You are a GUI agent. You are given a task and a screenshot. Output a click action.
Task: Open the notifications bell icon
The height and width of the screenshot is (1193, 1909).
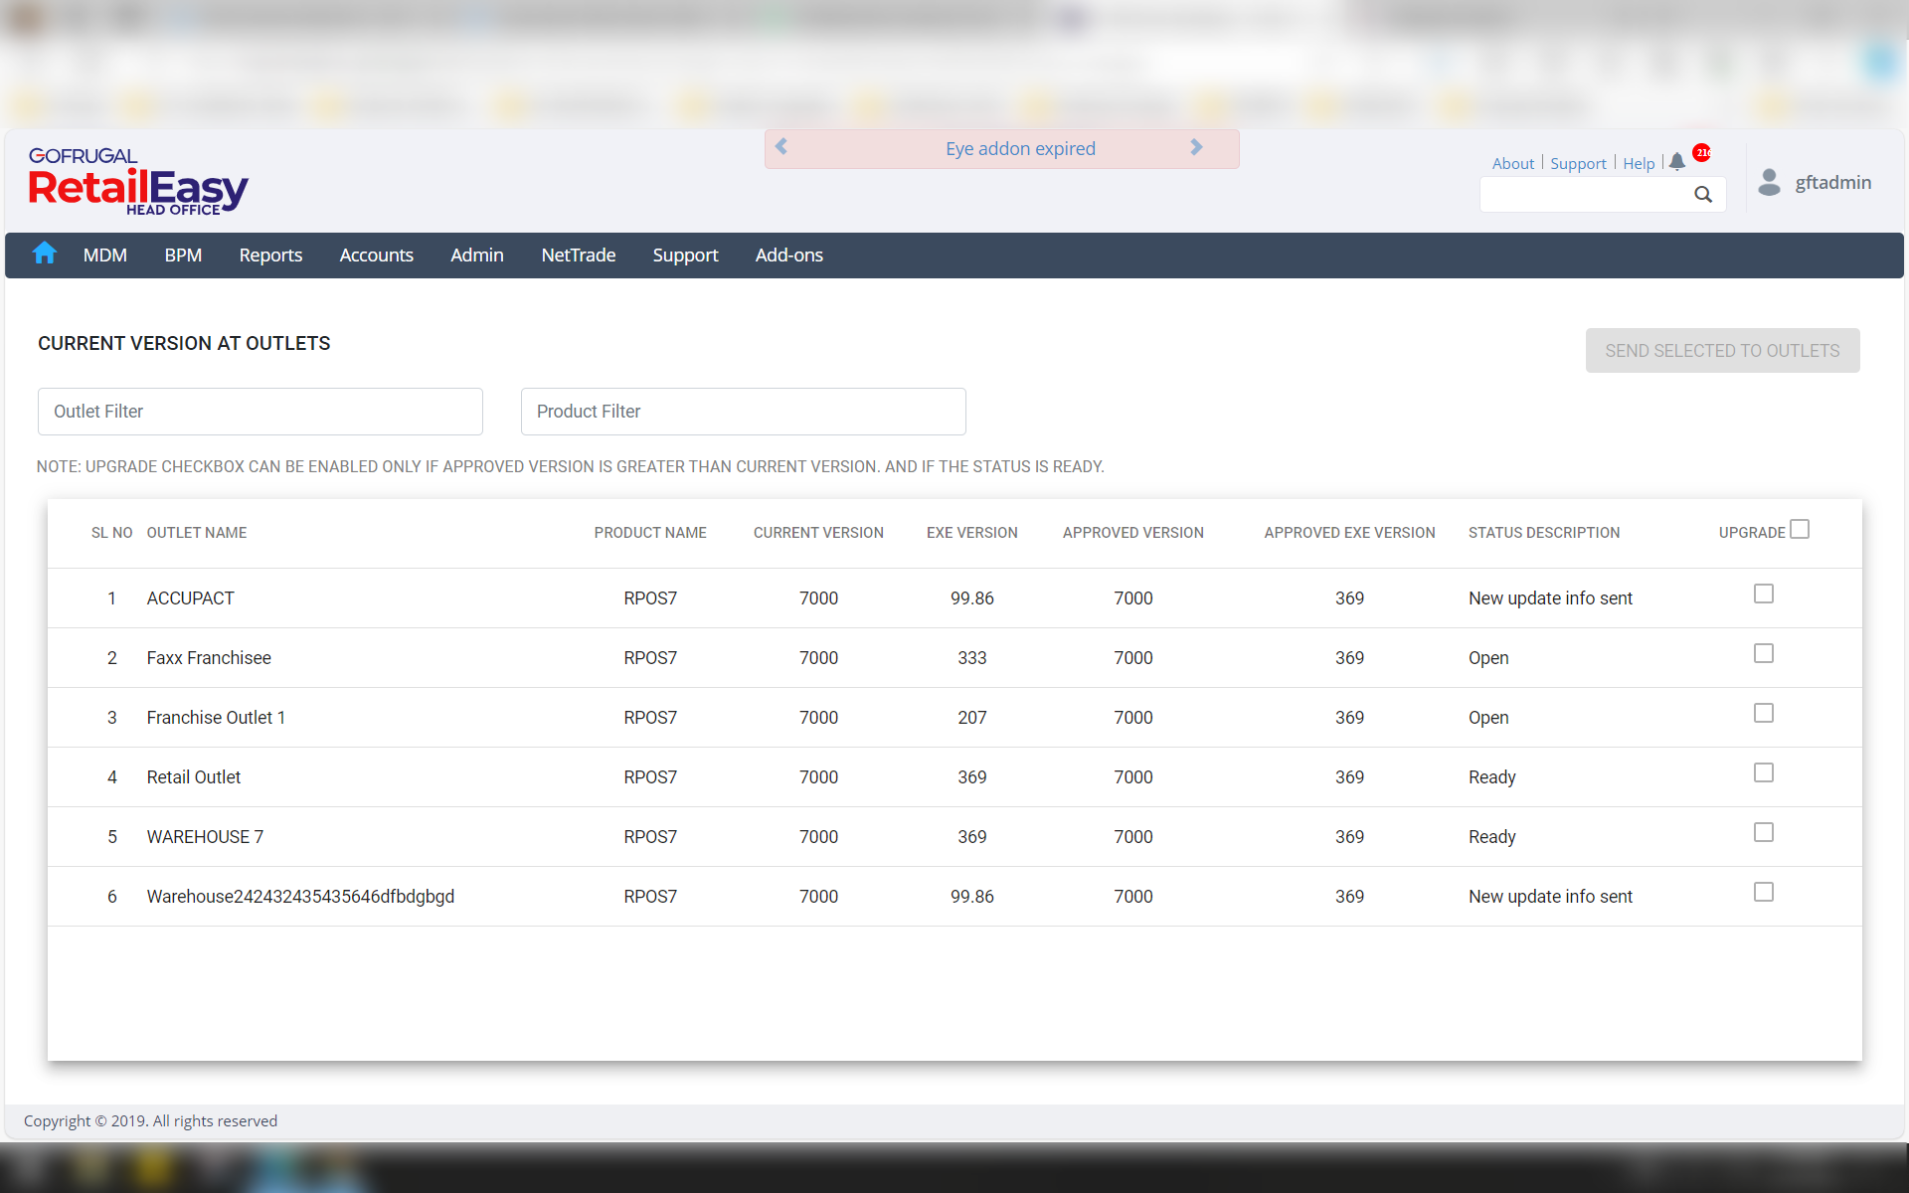click(1677, 161)
